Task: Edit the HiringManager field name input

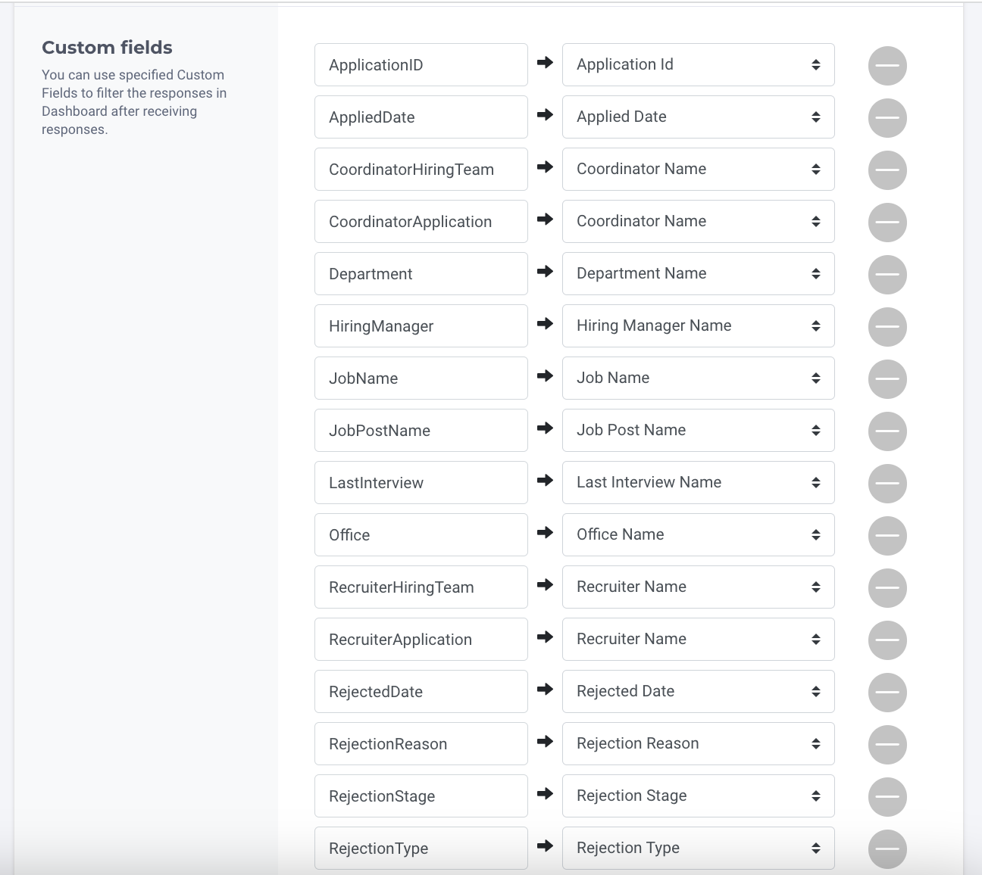Action: [x=421, y=325]
